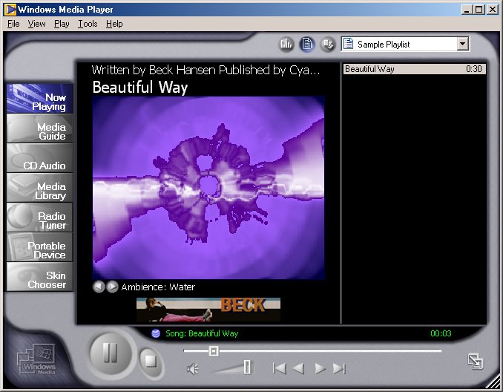
Task: Mute the audio with the speaker icon
Action: coord(192,369)
